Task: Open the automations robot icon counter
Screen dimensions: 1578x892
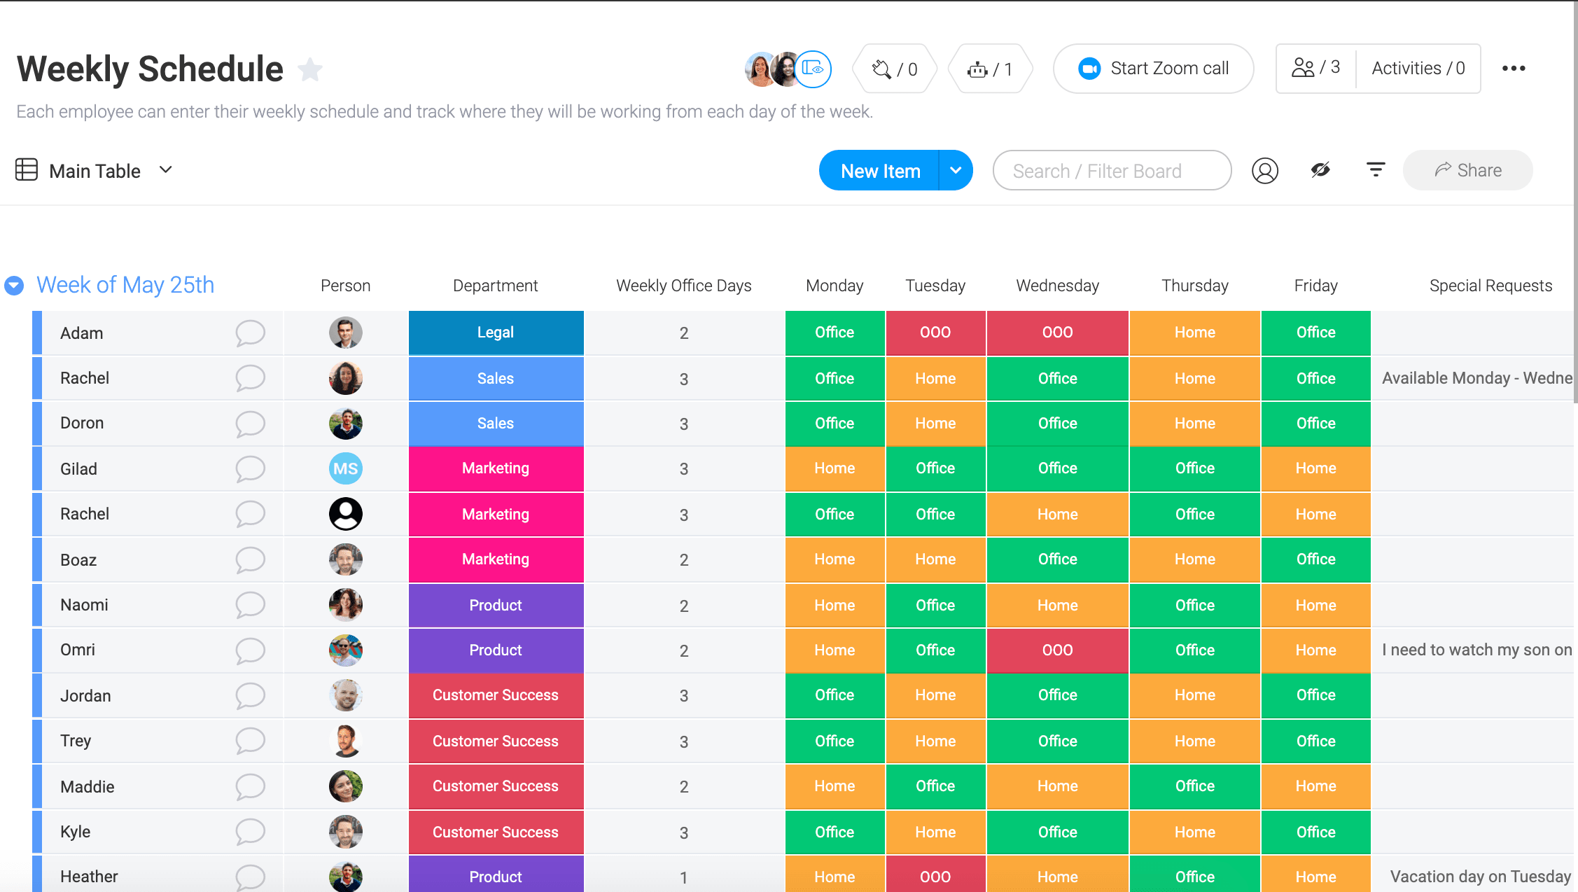Action: coord(989,69)
